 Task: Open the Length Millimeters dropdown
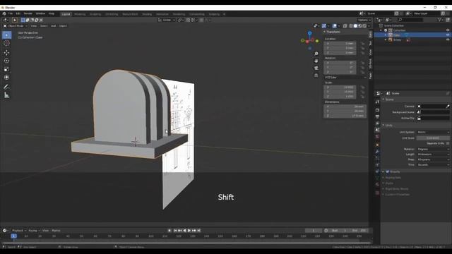click(x=433, y=155)
